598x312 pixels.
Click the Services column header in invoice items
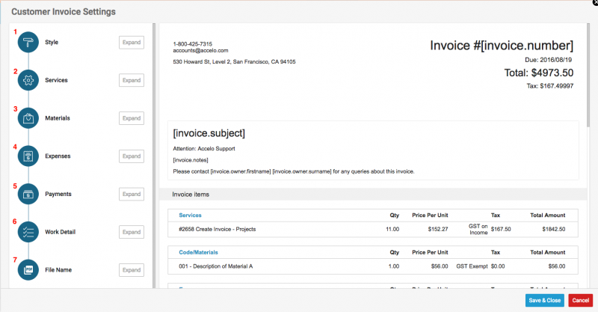[x=191, y=215]
